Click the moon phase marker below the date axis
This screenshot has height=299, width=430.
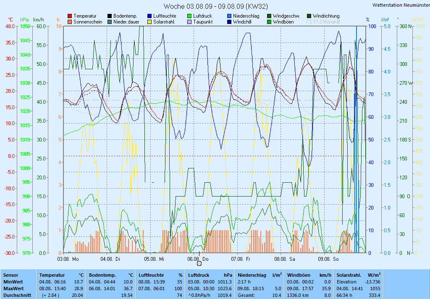[199, 264]
